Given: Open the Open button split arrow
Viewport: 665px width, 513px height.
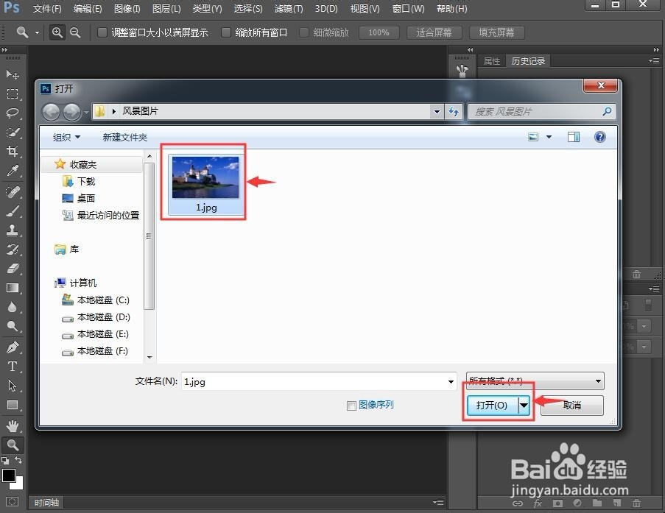Looking at the screenshot, I should click(x=524, y=406).
